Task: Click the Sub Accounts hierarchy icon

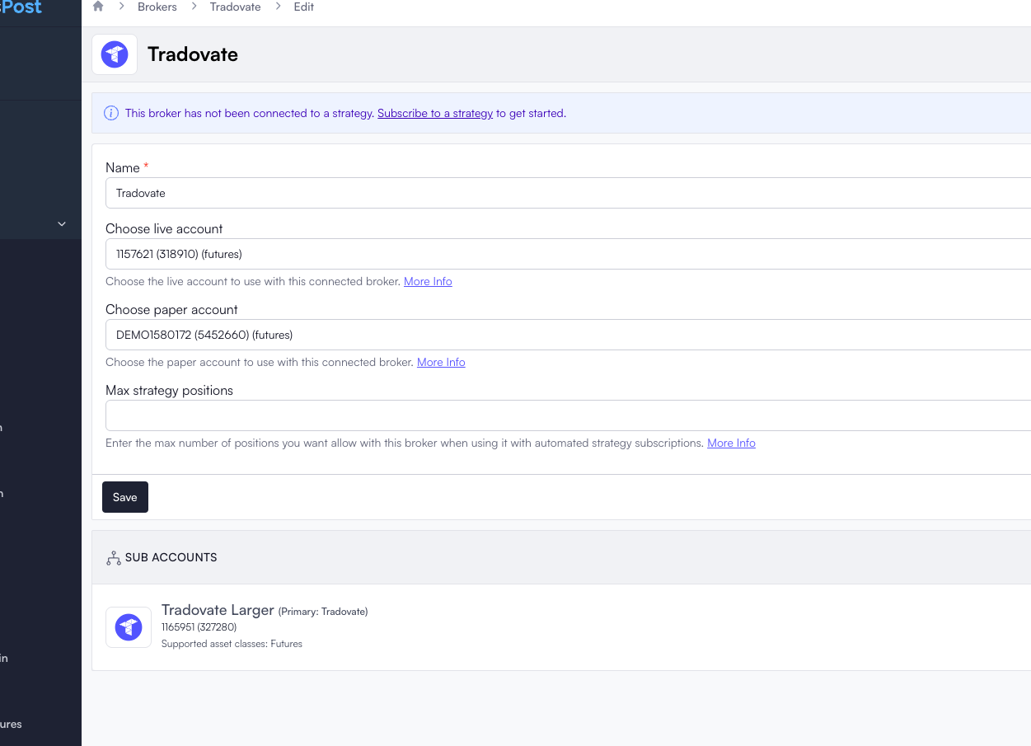Action: coord(113,558)
